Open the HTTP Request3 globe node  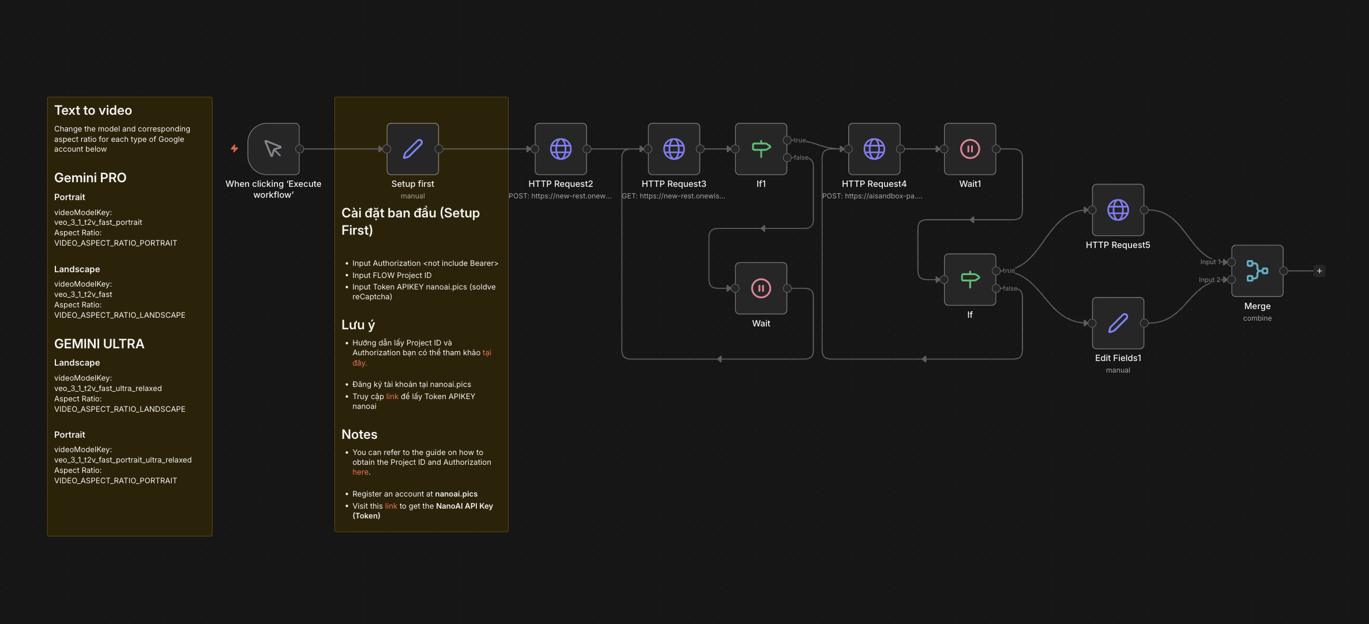click(674, 149)
